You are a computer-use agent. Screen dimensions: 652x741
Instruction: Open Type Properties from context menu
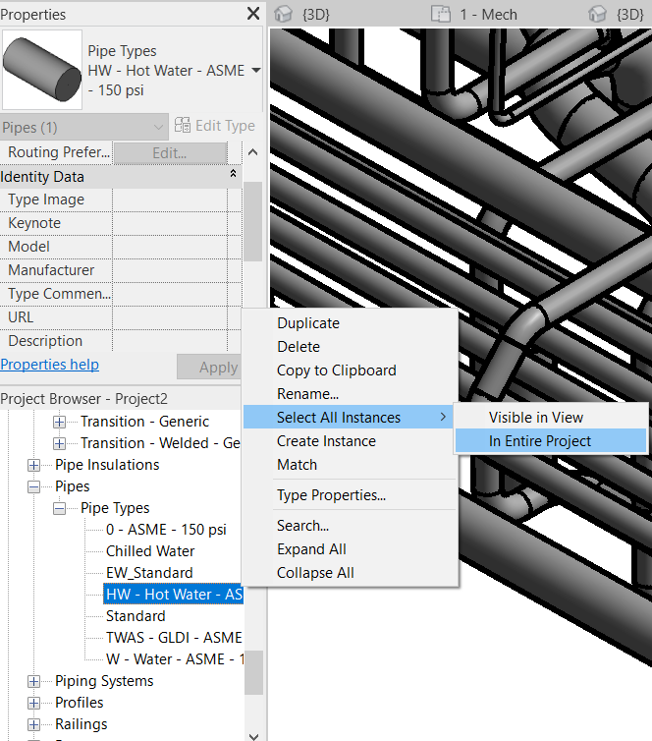[331, 495]
